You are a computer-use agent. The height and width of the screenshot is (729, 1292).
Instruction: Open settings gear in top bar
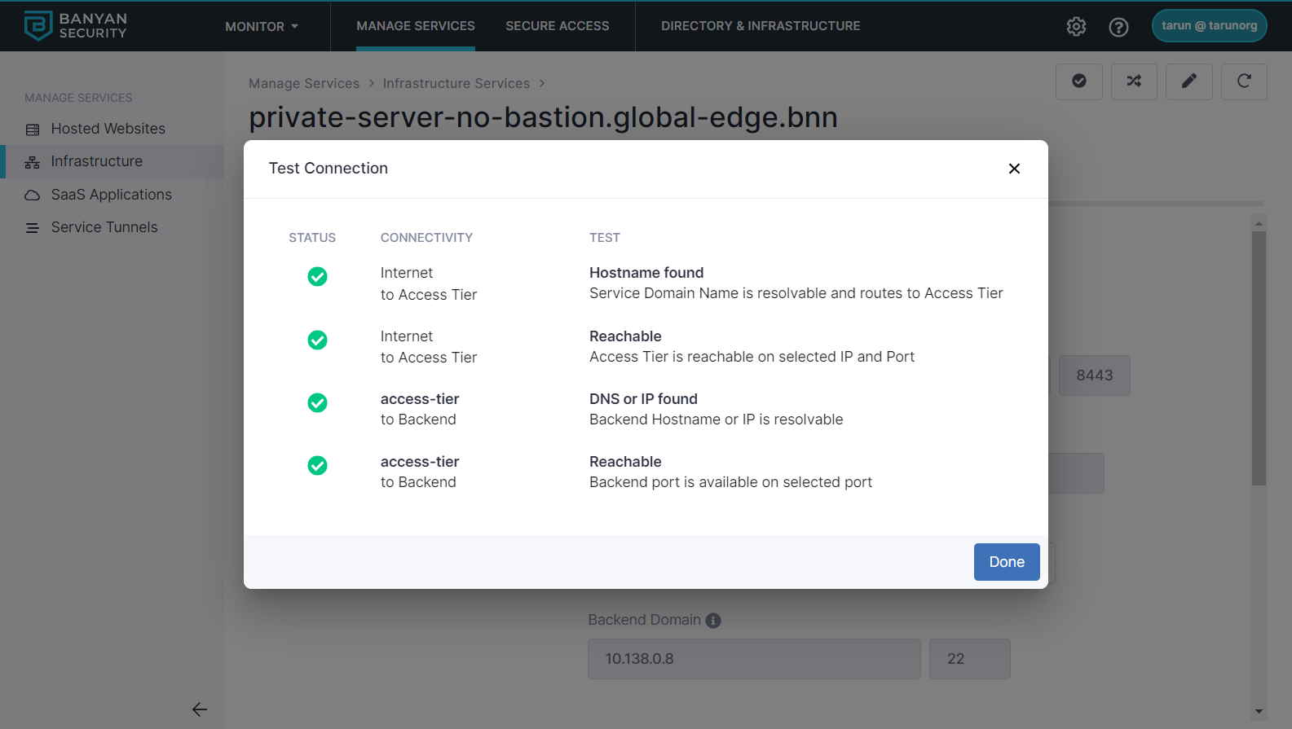[1076, 27]
